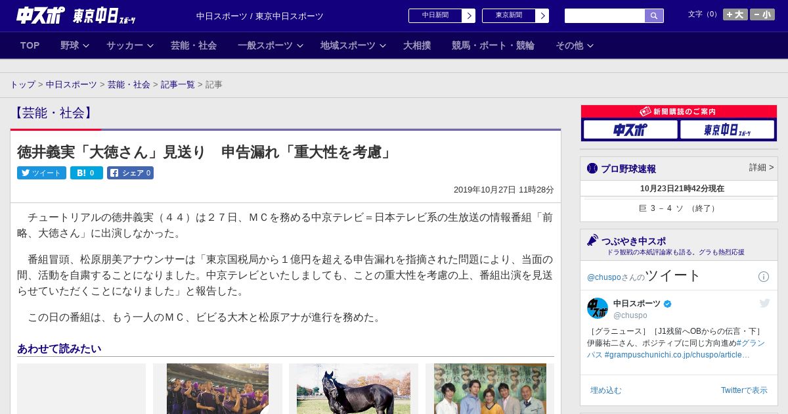Expand the サッカー menu

(x=130, y=45)
